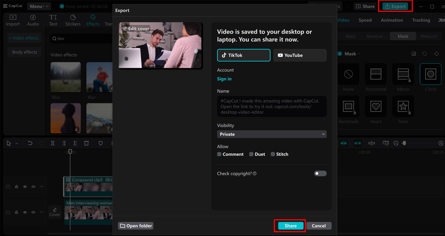Screen dimensions: 445x236
Task: Click the video Name description field
Action: tap(272, 106)
